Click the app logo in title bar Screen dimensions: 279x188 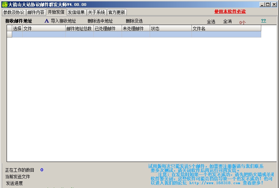tap(5, 5)
